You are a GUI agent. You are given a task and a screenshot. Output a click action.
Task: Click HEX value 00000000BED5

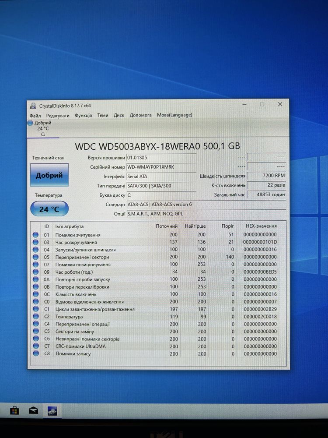point(260,272)
